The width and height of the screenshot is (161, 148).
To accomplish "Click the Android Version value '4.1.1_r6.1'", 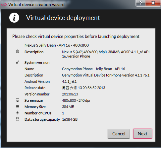I will (x=69, y=81).
